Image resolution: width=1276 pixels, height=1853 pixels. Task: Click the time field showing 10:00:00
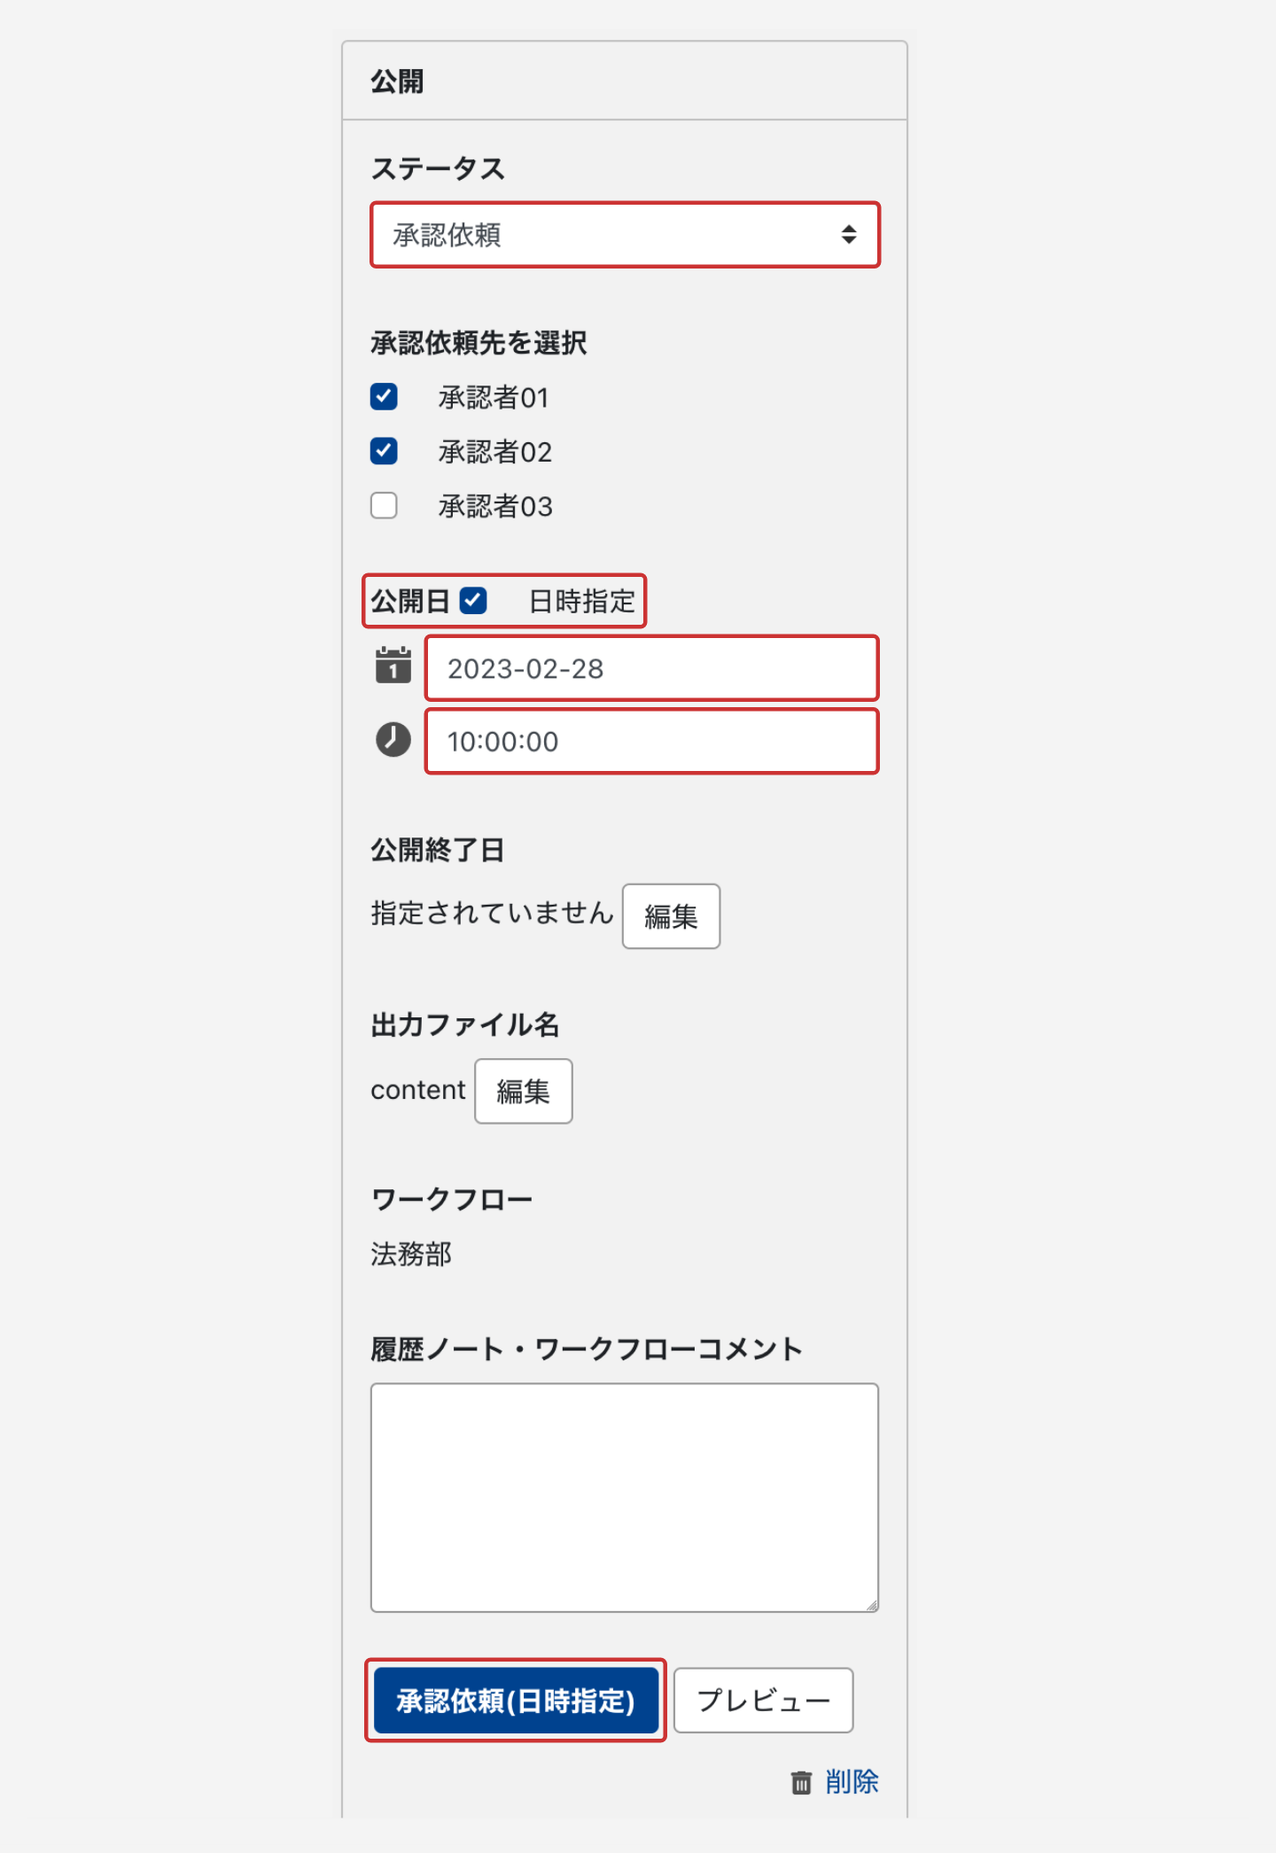coord(651,741)
